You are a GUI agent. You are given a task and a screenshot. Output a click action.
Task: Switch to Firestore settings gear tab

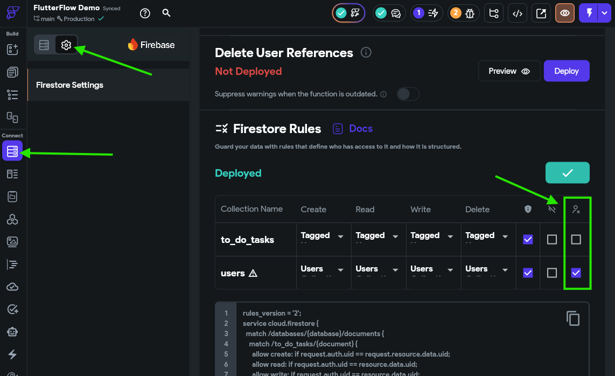(66, 45)
